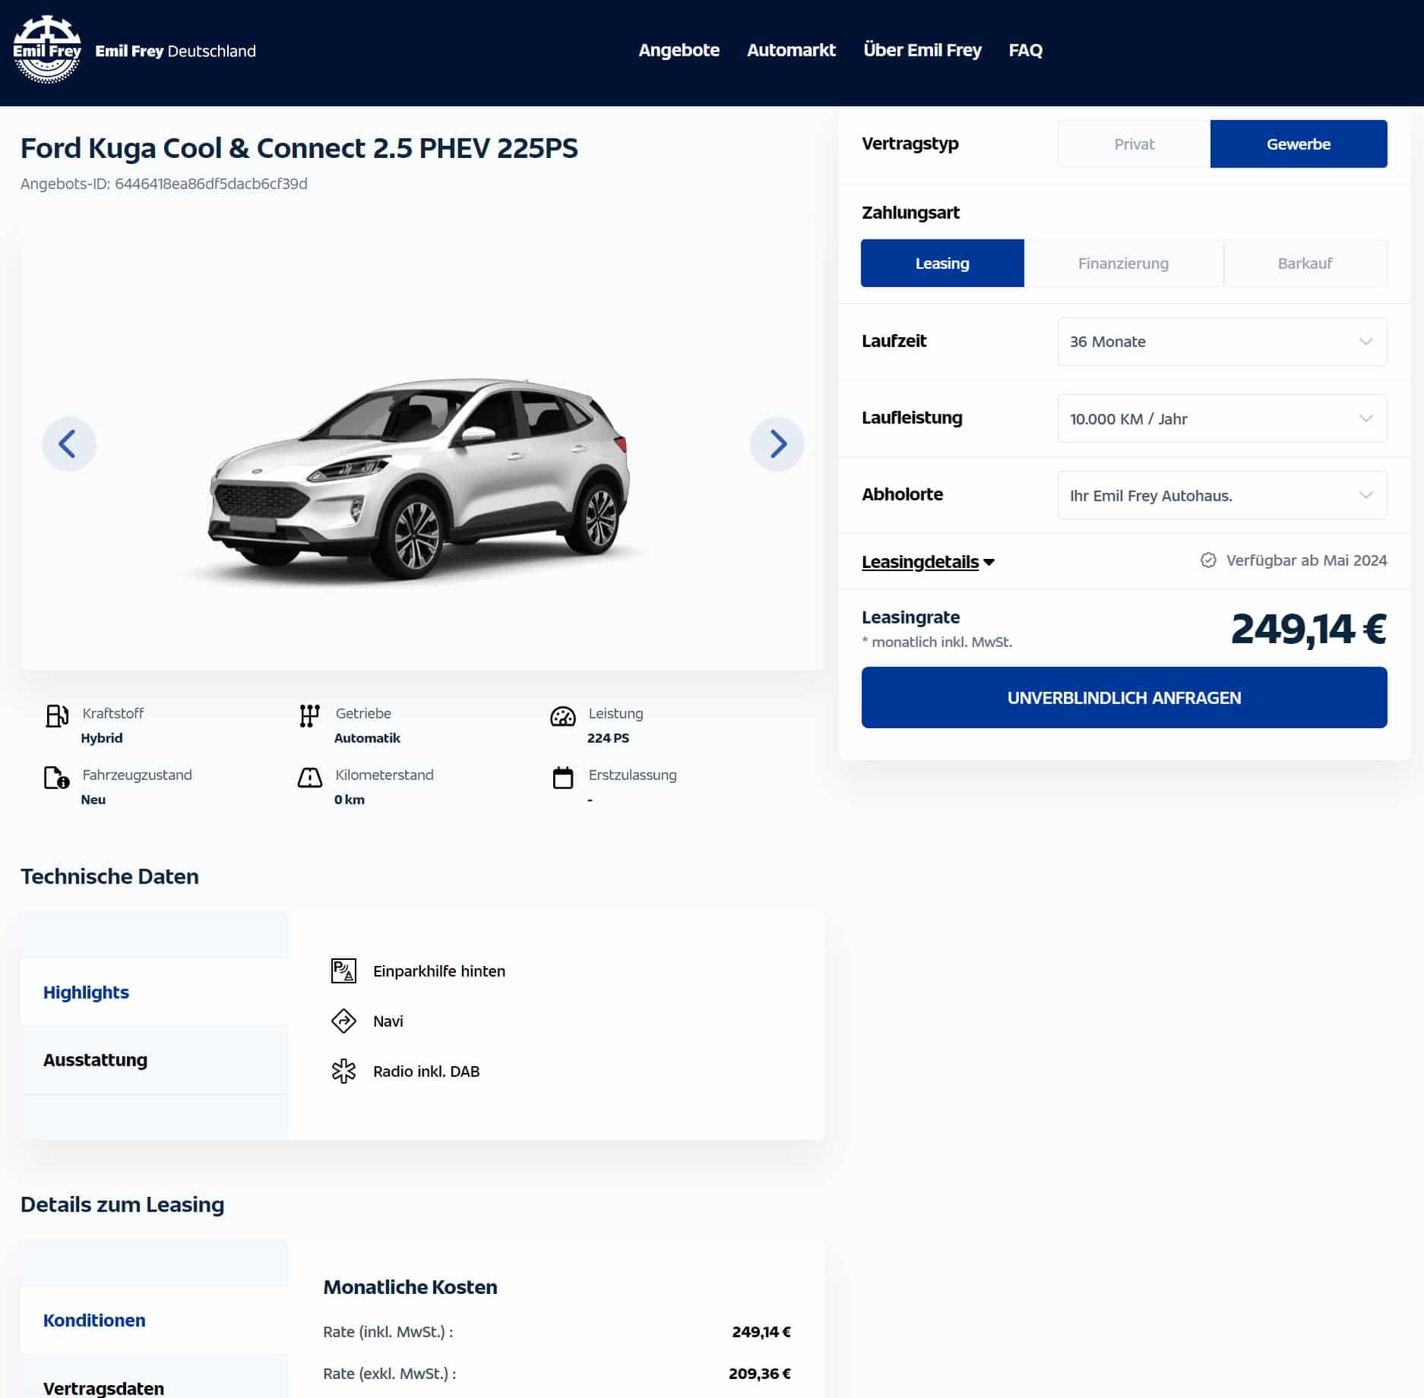Click the Angebots-ID text
The height and width of the screenshot is (1398, 1424).
click(163, 184)
